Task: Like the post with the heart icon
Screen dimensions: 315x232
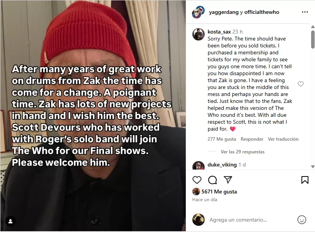Action: coord(197,180)
